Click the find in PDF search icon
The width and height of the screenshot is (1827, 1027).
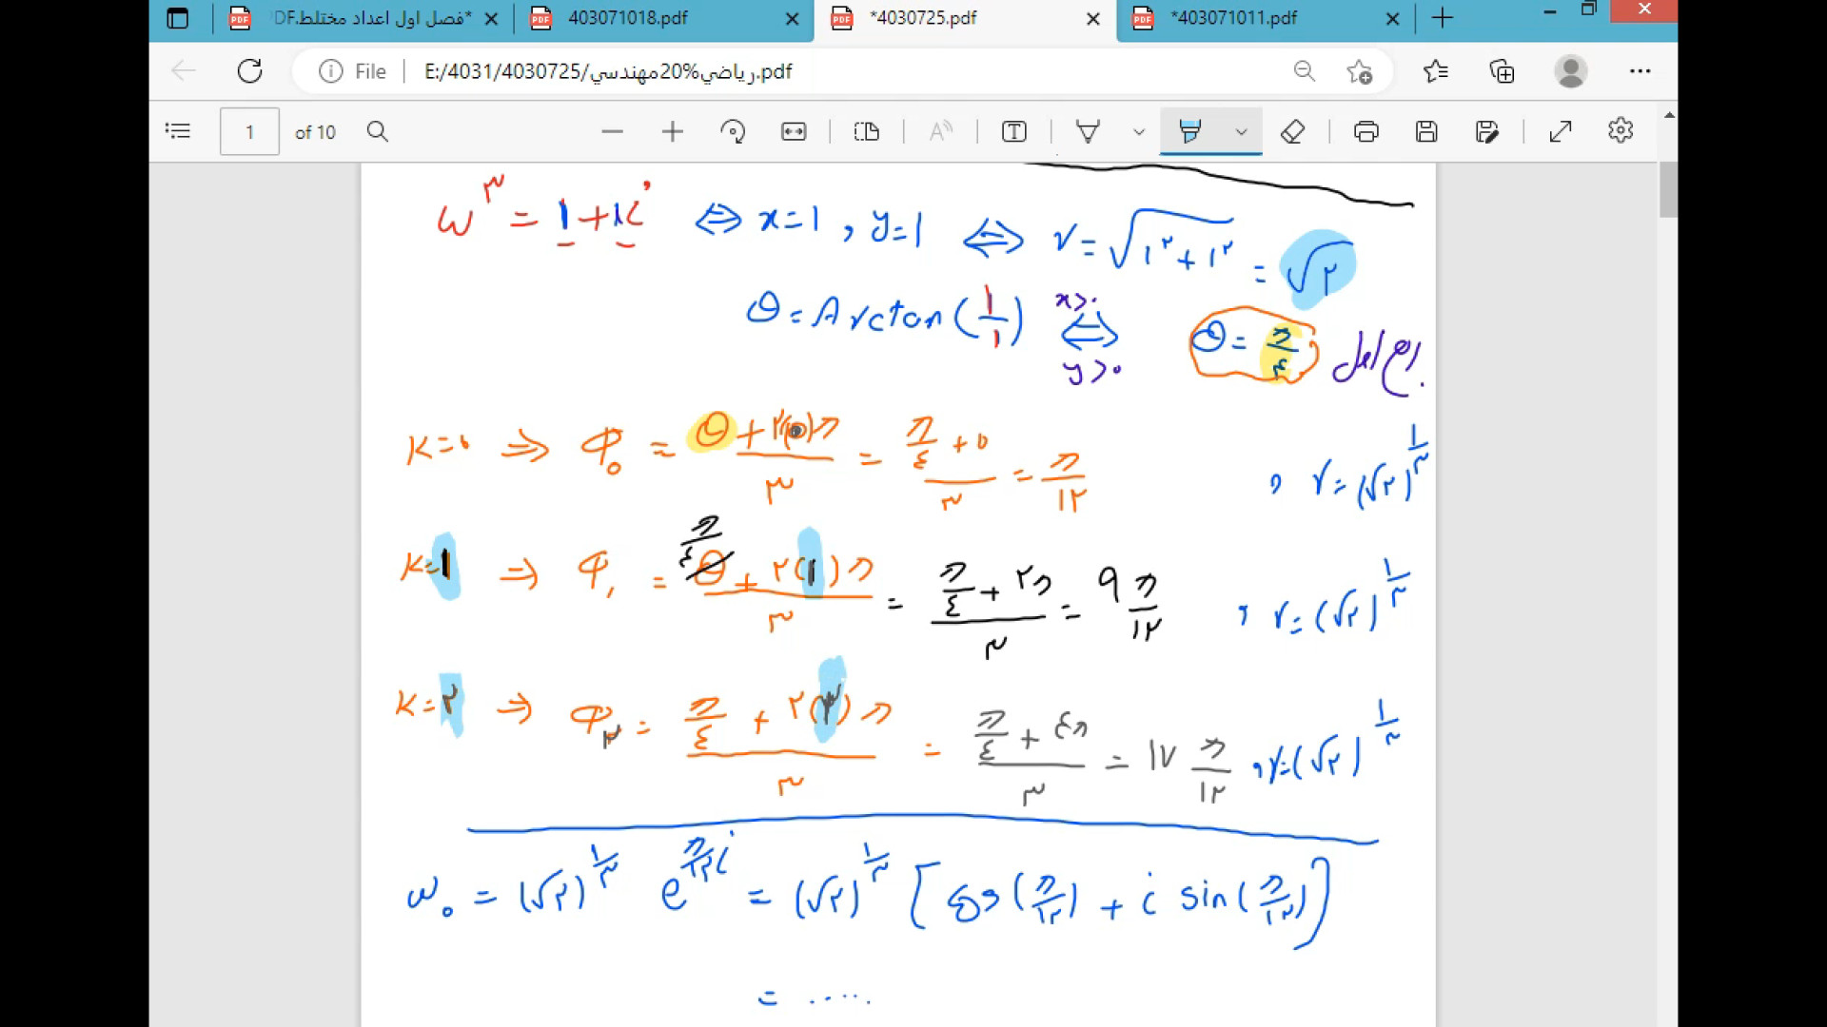pyautogui.click(x=378, y=131)
